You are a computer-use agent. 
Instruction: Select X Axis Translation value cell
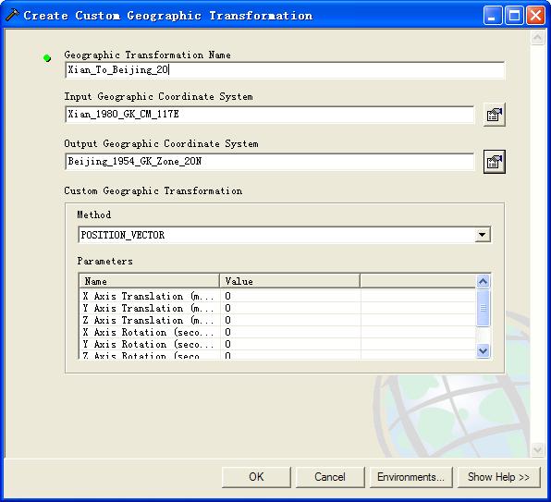coord(290,296)
